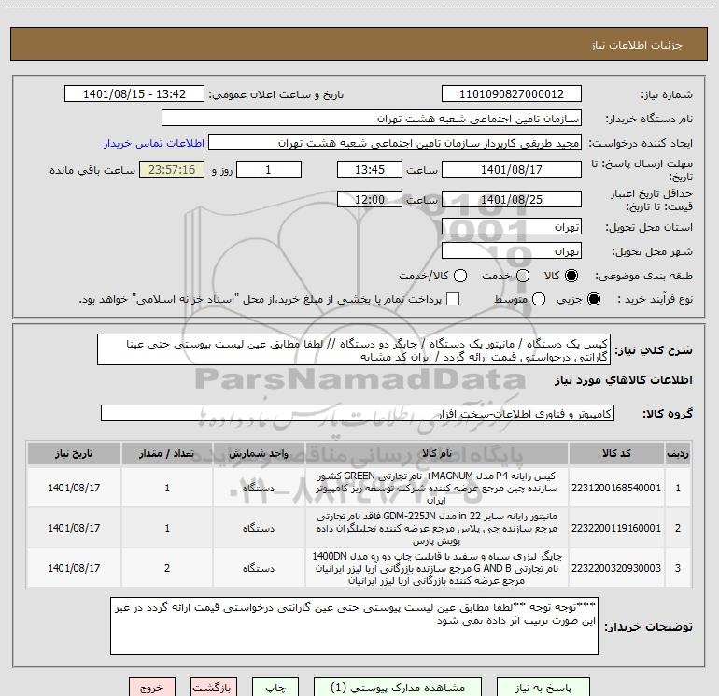Select the جزیی purchase type radio
This screenshot has height=696, width=719.
[x=594, y=299]
